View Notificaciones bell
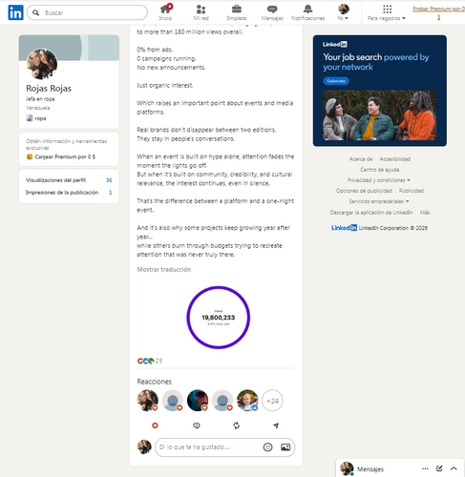The height and width of the screenshot is (477, 465). coord(307,12)
